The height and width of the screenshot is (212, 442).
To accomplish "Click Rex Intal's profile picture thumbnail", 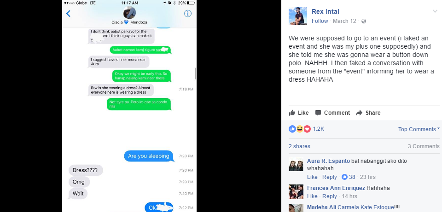I will point(298,16).
